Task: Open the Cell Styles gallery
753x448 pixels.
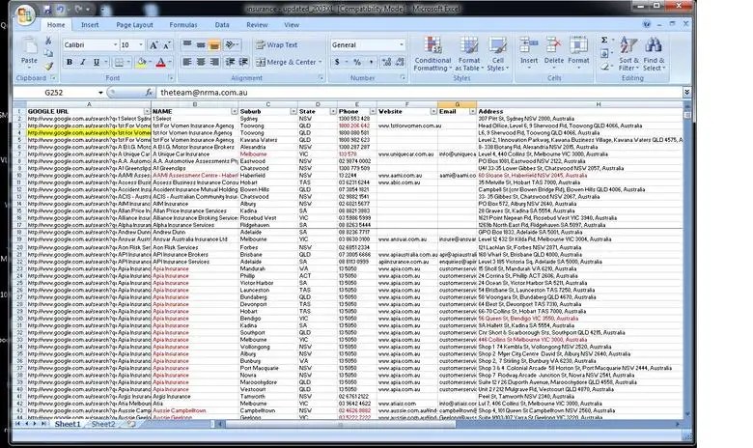Action: 497,54
